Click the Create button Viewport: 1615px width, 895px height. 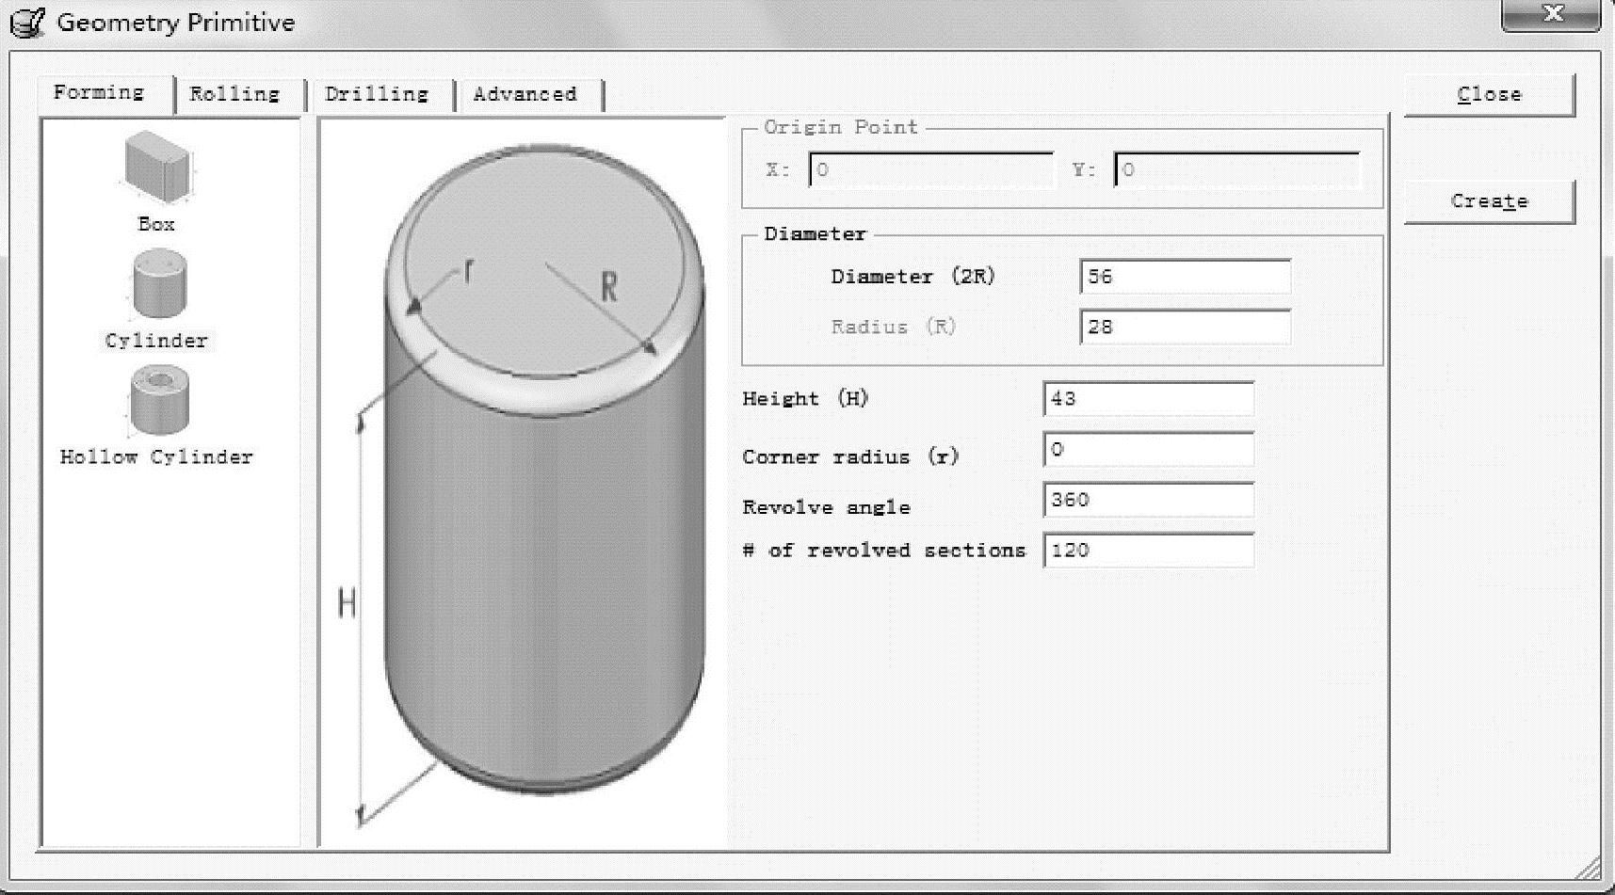click(x=1489, y=201)
